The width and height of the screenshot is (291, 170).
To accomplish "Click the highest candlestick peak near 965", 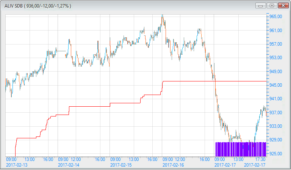I will pos(162,17).
